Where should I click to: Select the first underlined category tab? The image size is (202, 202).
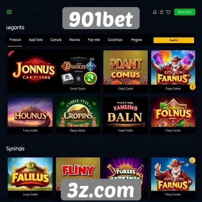15,40
